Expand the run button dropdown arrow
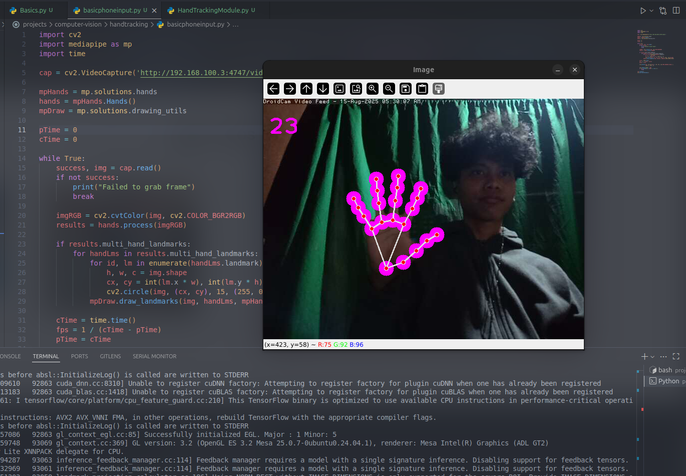Image resolution: width=686 pixels, height=476 pixels. (651, 11)
